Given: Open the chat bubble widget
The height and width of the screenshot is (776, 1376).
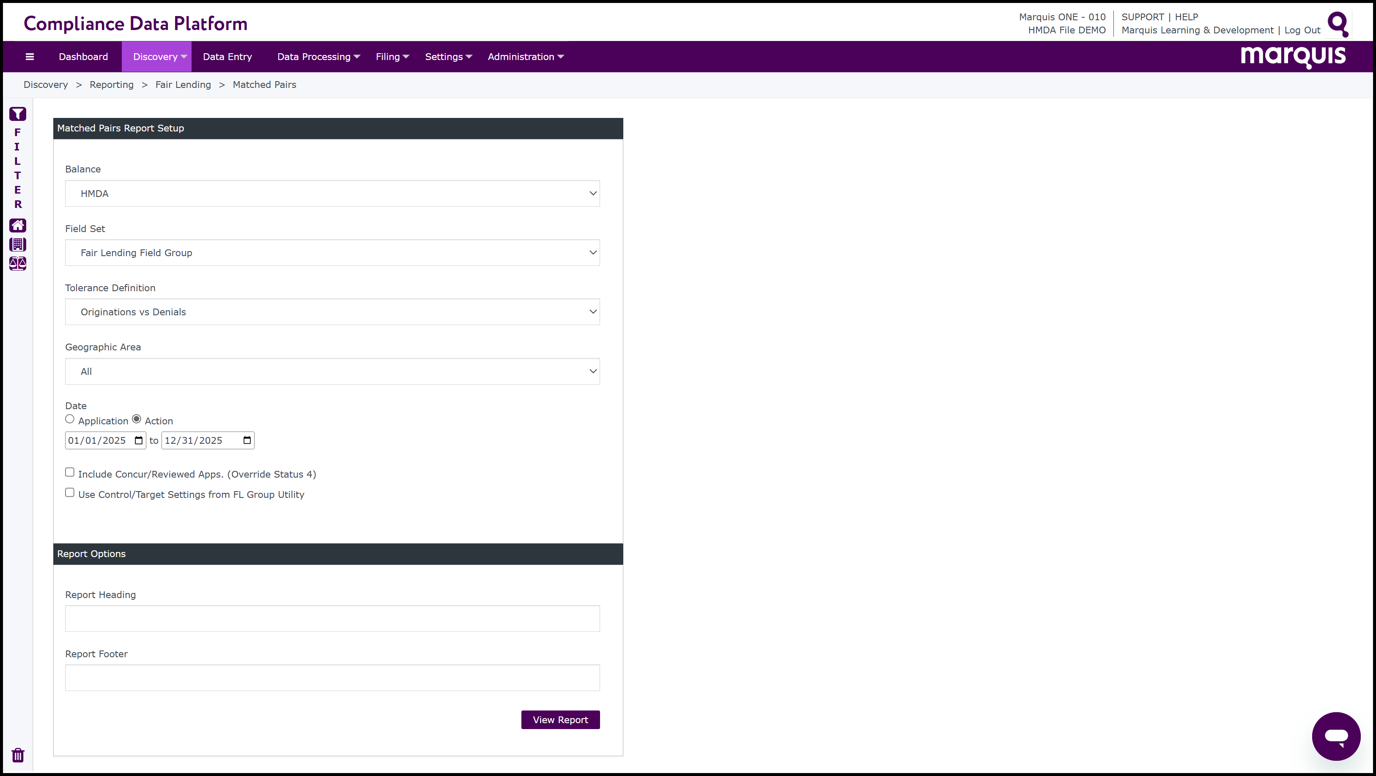Looking at the screenshot, I should (x=1335, y=736).
